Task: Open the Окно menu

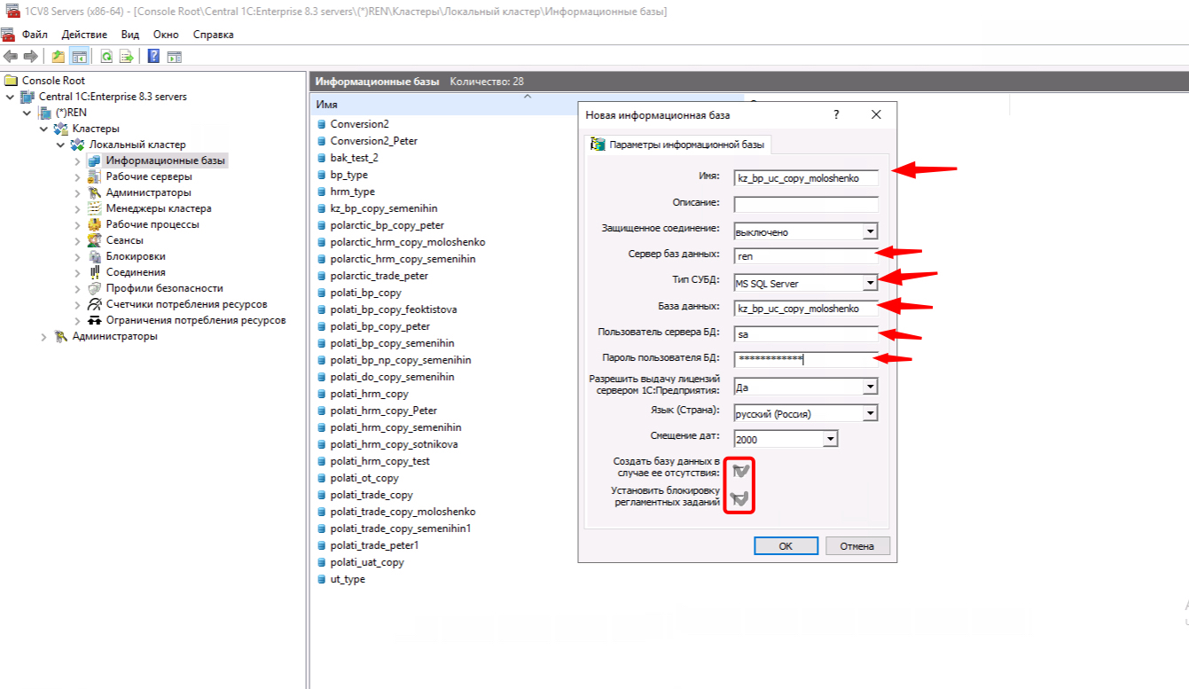Action: 166,35
